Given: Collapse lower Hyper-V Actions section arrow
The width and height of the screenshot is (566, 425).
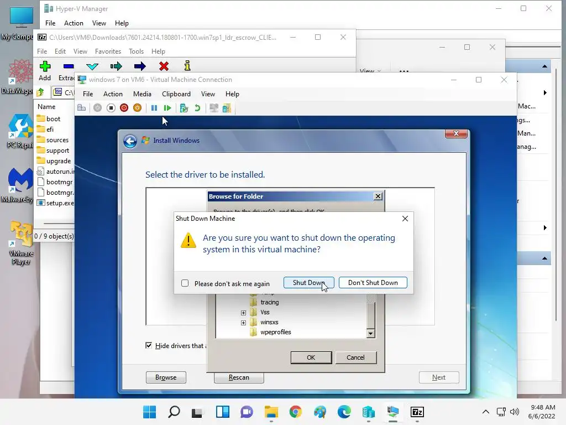Looking at the screenshot, I should coord(544,258).
